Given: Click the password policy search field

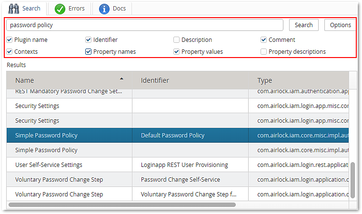Looking at the screenshot, I should pyautogui.click(x=145, y=25).
